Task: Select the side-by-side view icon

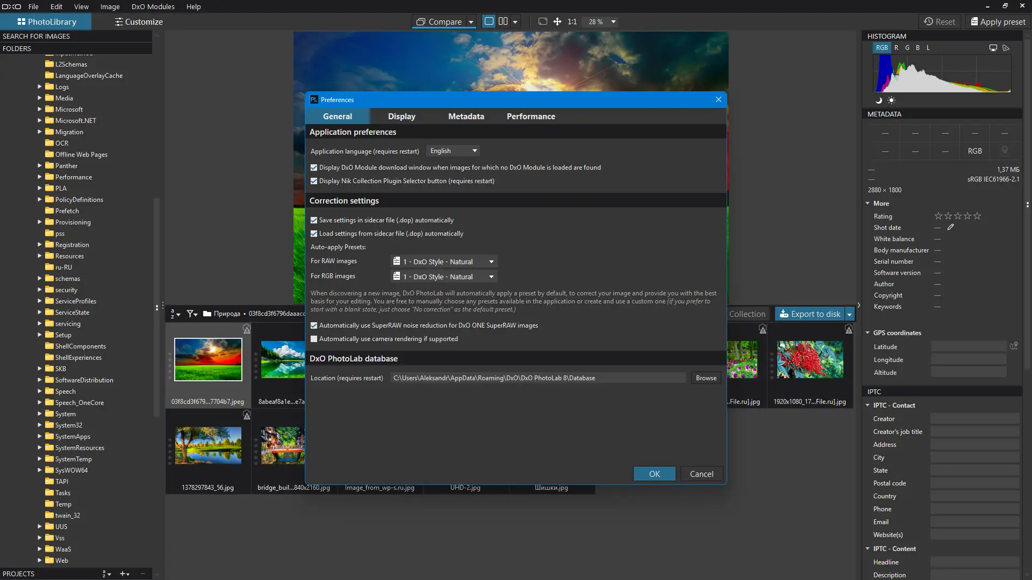Action: pyautogui.click(x=503, y=21)
